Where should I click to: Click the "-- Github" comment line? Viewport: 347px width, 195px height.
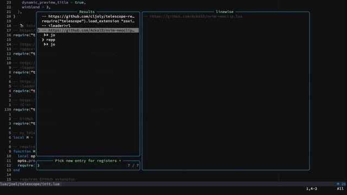pos(23,119)
